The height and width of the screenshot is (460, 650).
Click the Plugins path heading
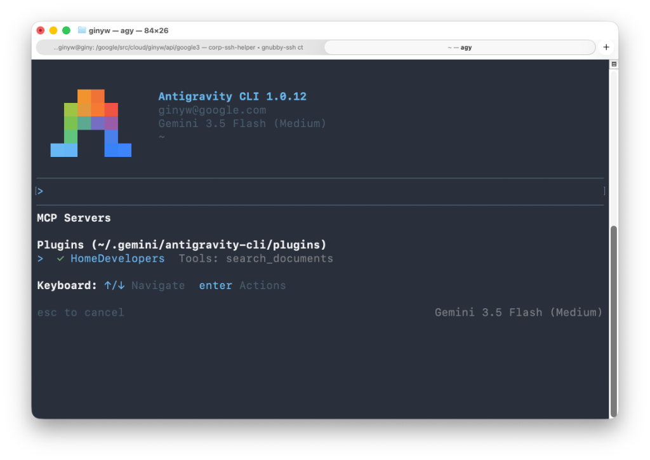(182, 245)
